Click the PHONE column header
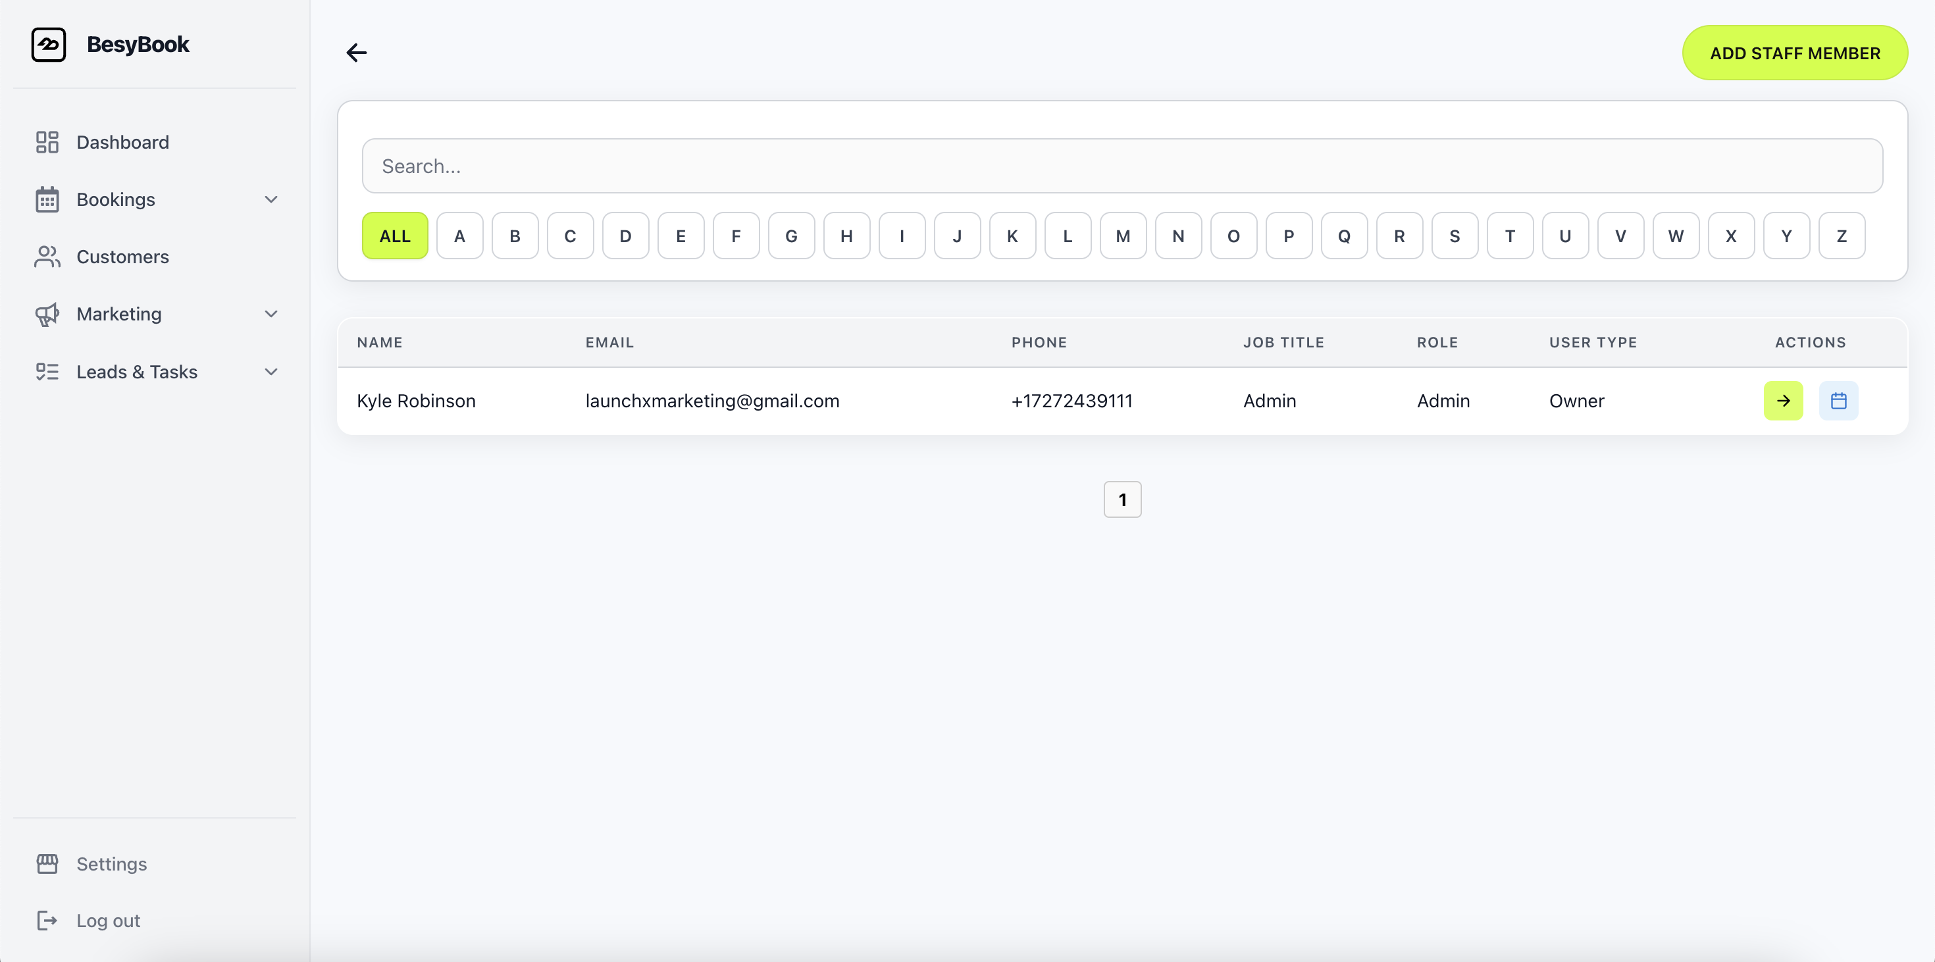This screenshot has width=1935, height=962. 1039,342
